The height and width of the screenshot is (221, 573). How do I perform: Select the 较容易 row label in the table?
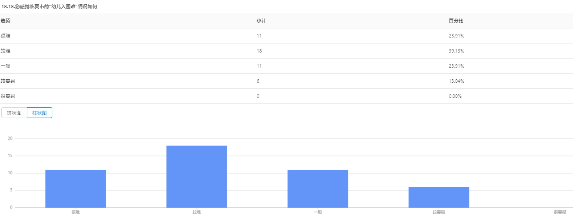pos(8,81)
